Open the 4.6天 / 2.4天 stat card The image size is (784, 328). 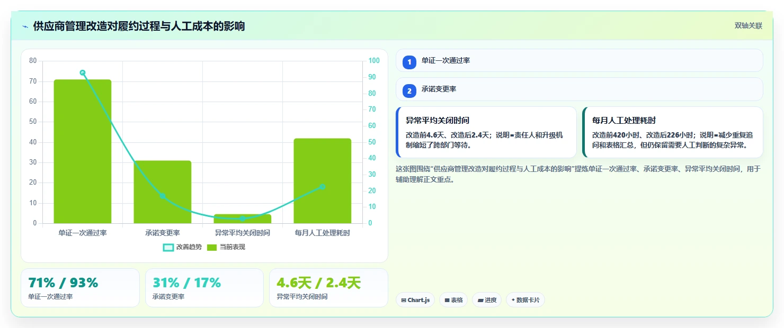pyautogui.click(x=328, y=288)
